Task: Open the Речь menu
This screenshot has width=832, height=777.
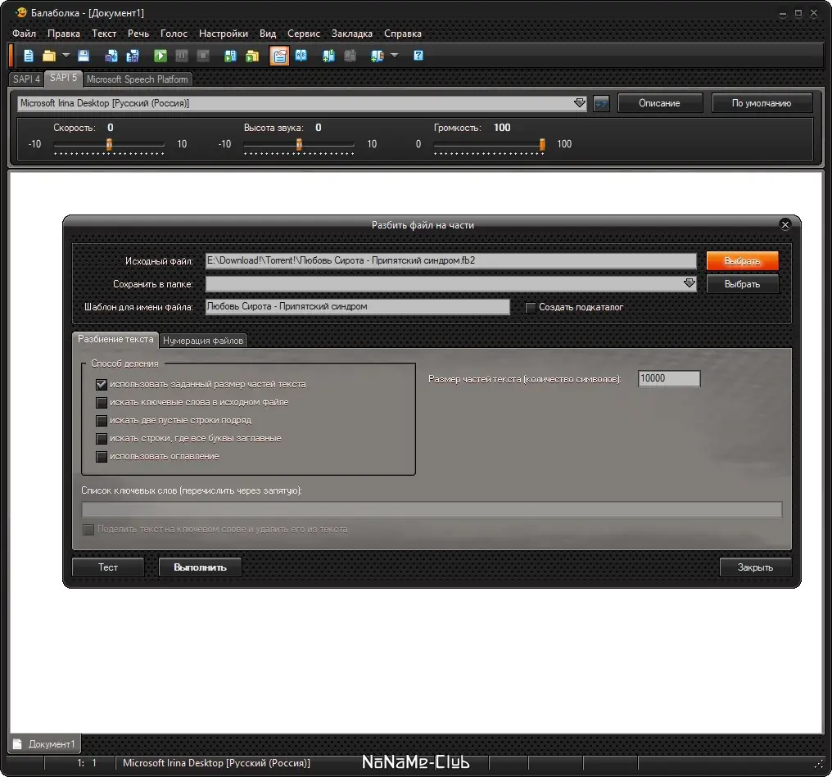Action: point(138,34)
